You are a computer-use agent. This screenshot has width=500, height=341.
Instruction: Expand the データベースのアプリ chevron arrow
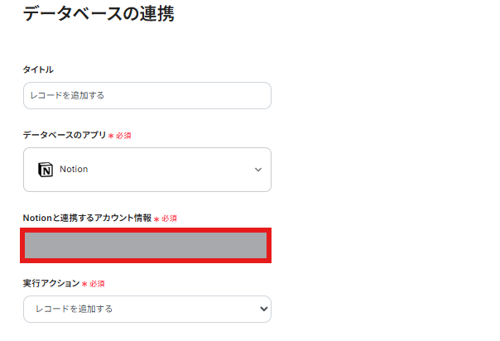pos(258,170)
